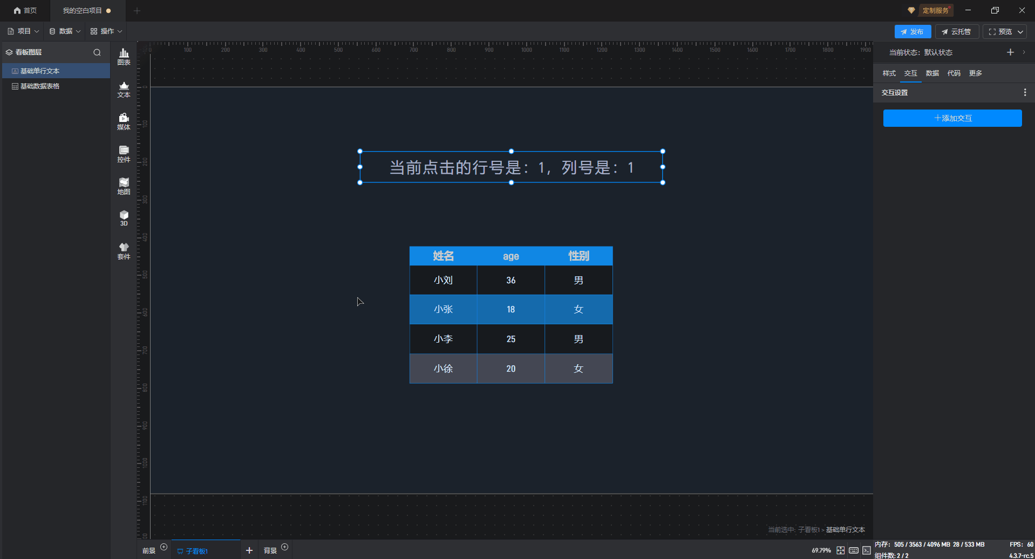
Task: Click the 基础单行文本 breadcrumb in canvas footer
Action: pyautogui.click(x=845, y=530)
